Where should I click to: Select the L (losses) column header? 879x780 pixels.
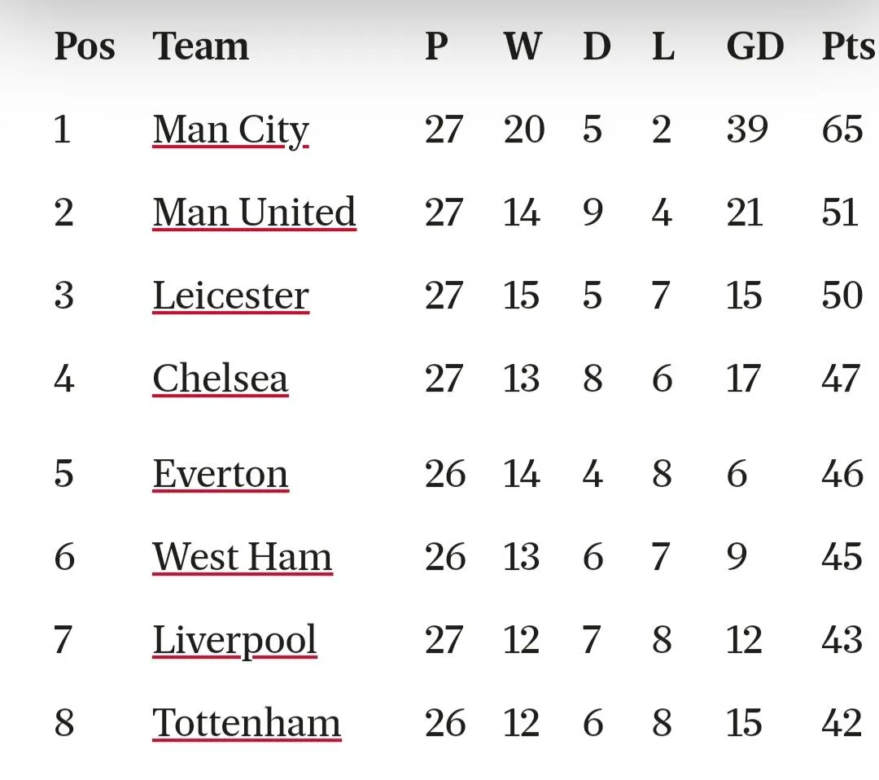pyautogui.click(x=663, y=46)
